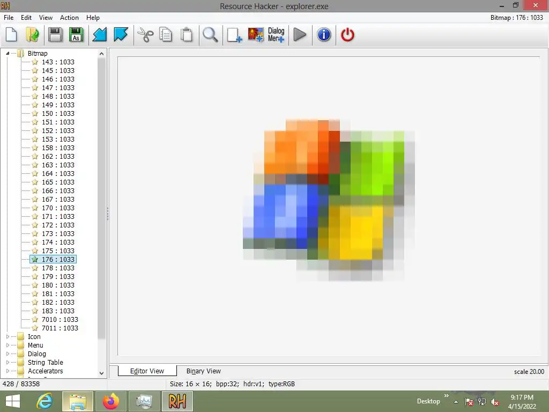Click the scale 20.00 status text
The height and width of the screenshot is (412, 549).
click(529, 372)
